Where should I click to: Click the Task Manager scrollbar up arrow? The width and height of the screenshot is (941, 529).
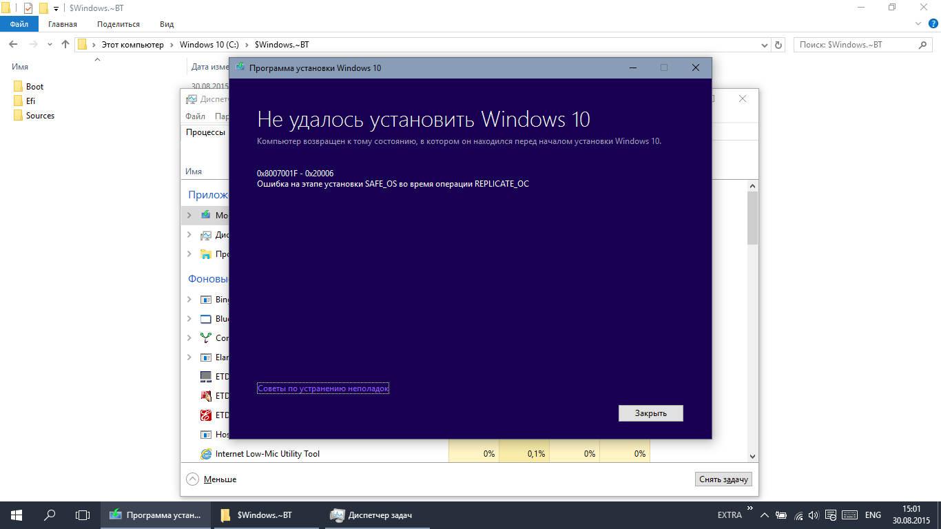[752, 186]
